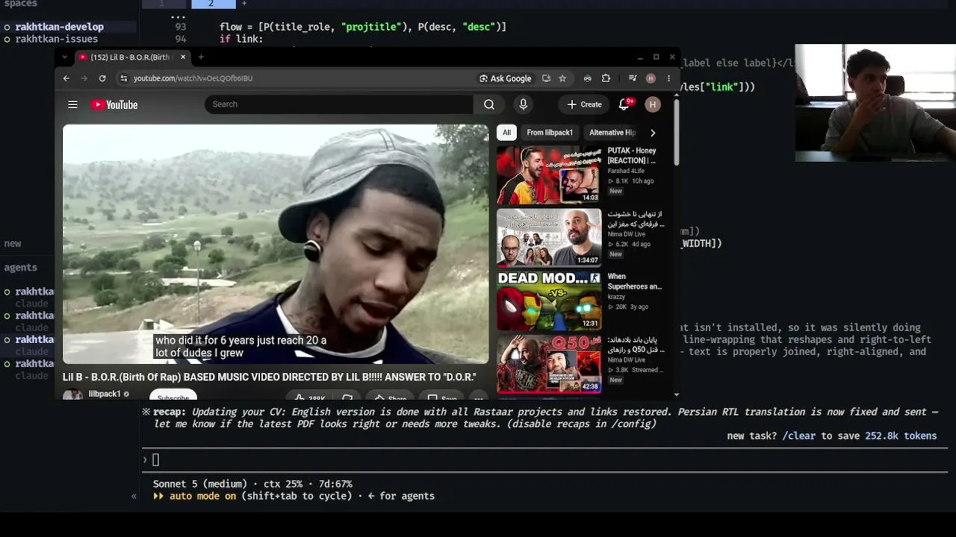
Task: Select the rakhtkan-develop space
Action: pyautogui.click(x=59, y=27)
